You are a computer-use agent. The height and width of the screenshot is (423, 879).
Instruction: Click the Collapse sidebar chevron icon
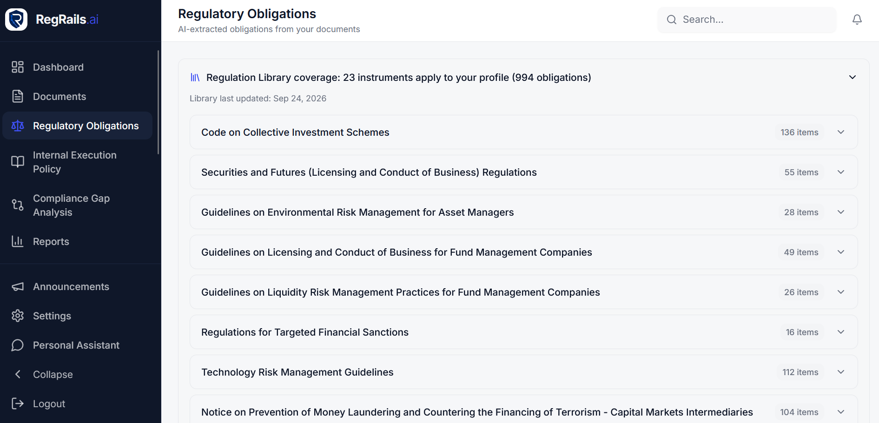18,374
